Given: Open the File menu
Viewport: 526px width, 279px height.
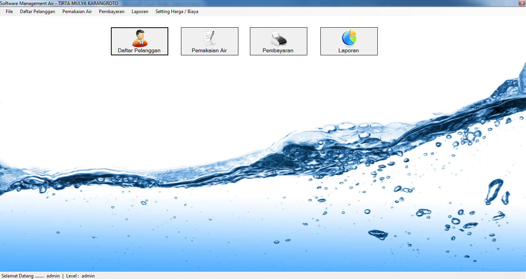Looking at the screenshot, I should pos(9,12).
